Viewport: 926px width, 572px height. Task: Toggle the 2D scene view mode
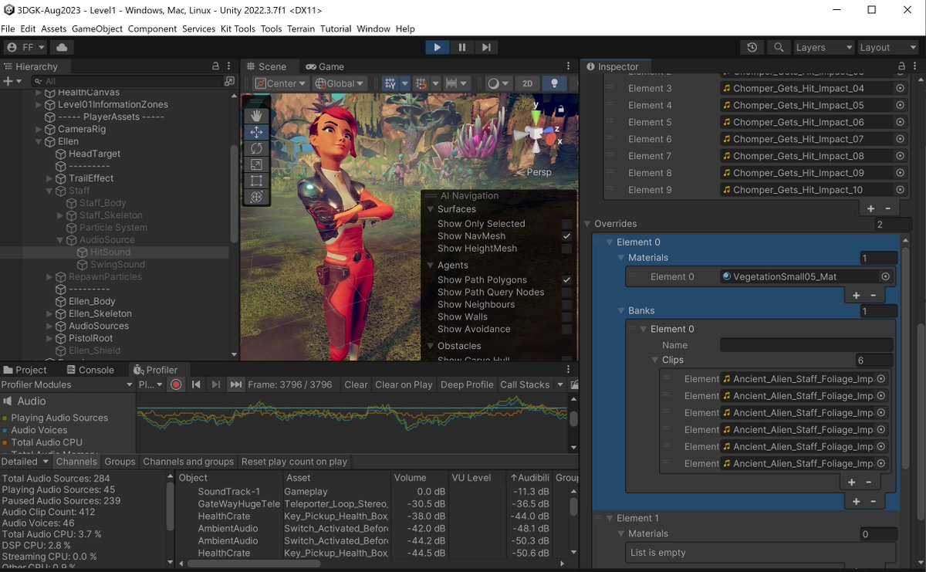529,83
